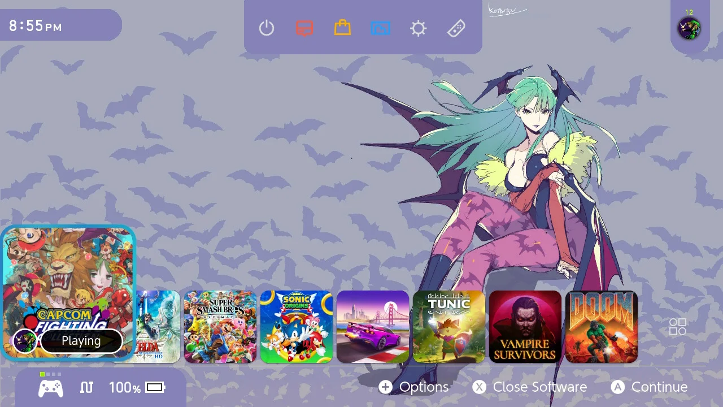Click the Continue button
723x407 pixels.
coord(650,387)
